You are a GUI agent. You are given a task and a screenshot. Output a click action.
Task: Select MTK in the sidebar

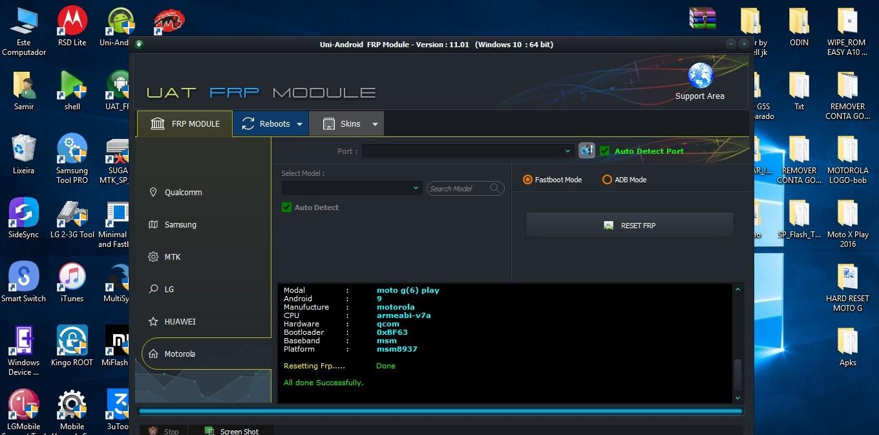tap(173, 257)
